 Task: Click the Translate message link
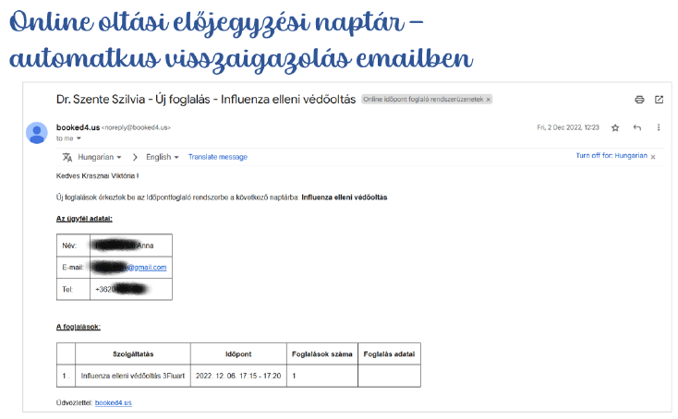pyautogui.click(x=217, y=158)
